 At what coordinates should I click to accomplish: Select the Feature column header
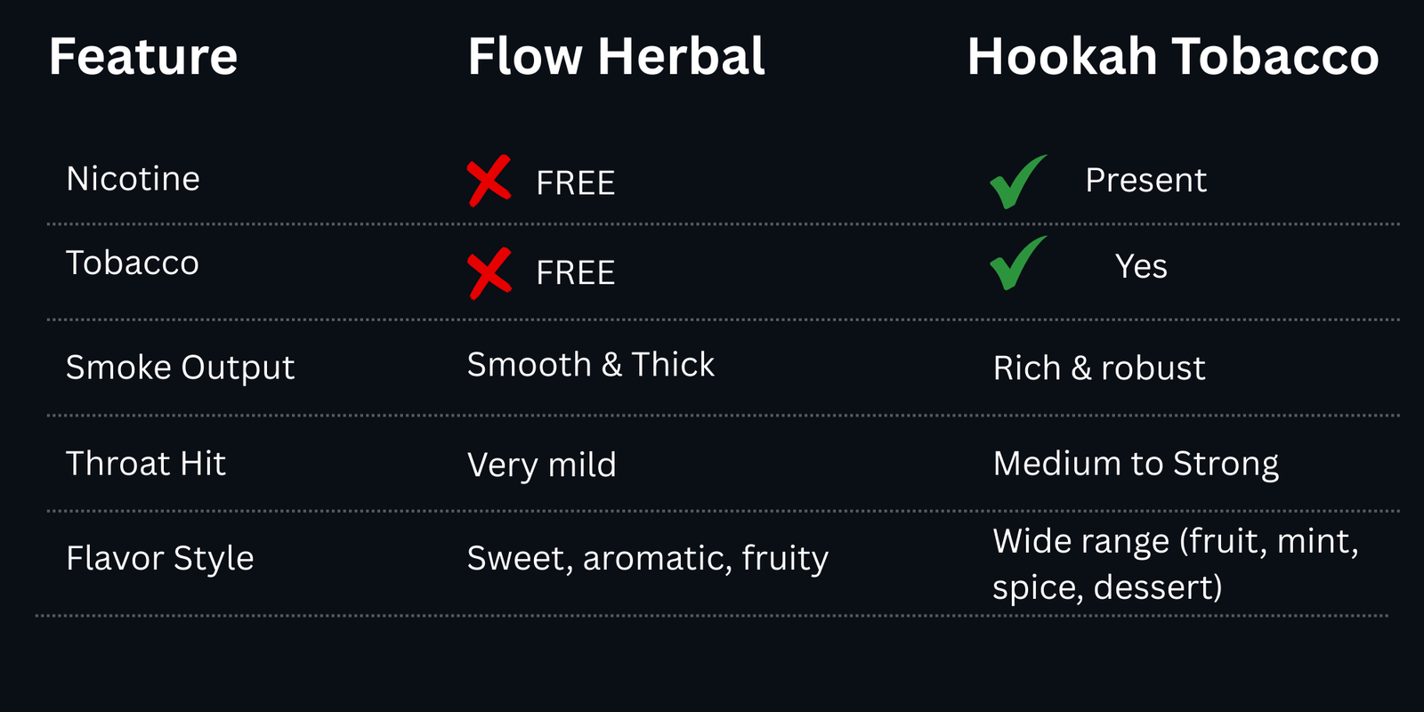tap(143, 57)
